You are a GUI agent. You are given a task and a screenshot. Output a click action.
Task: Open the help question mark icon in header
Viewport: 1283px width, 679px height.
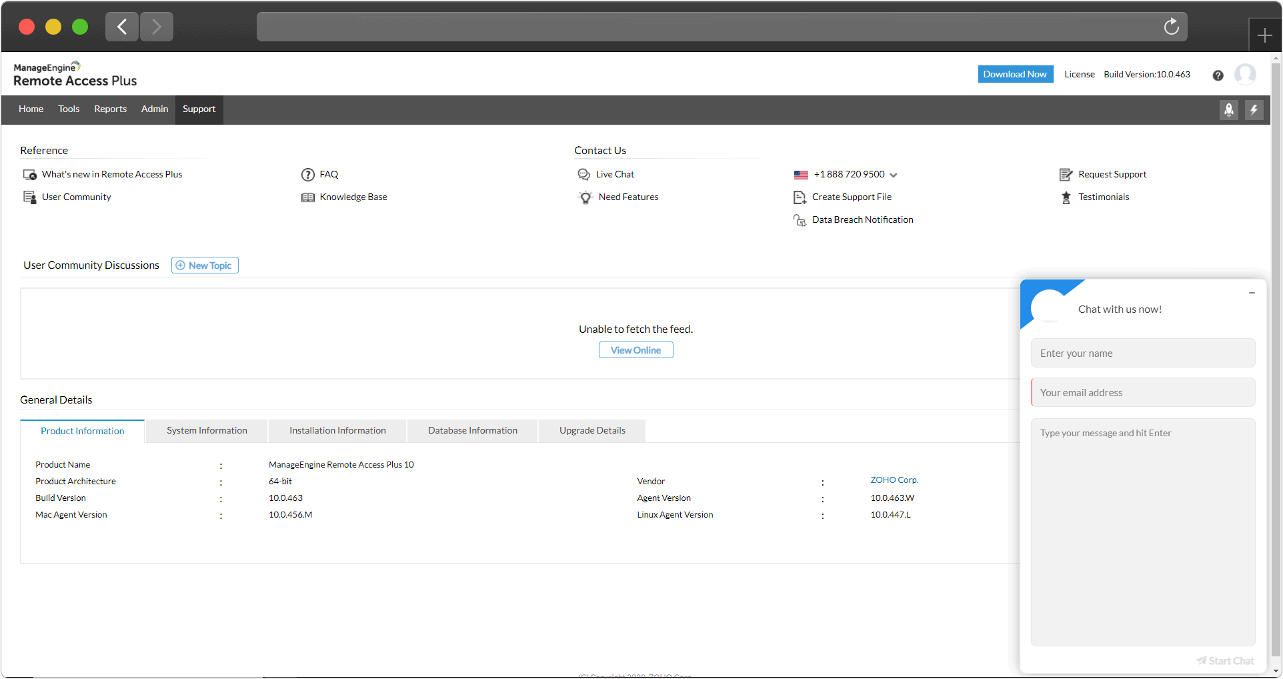point(1218,75)
